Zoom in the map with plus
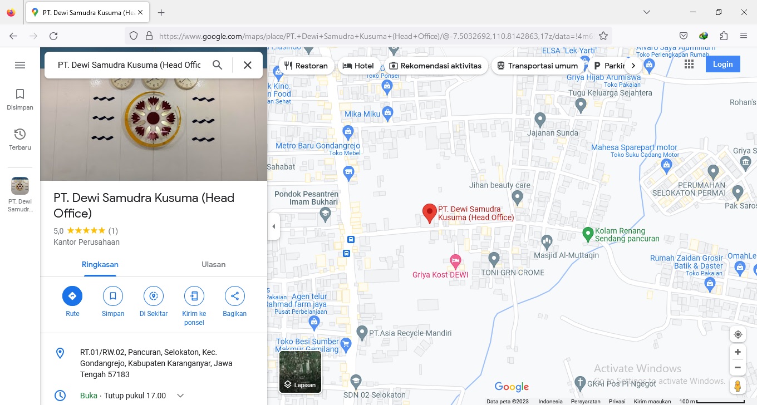 coord(738,352)
